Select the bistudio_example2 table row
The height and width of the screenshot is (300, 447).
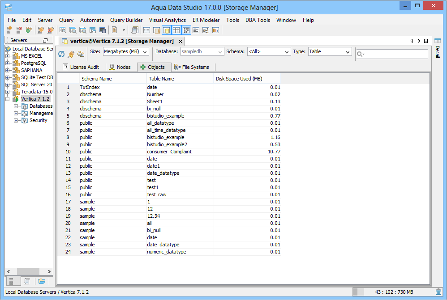point(169,144)
